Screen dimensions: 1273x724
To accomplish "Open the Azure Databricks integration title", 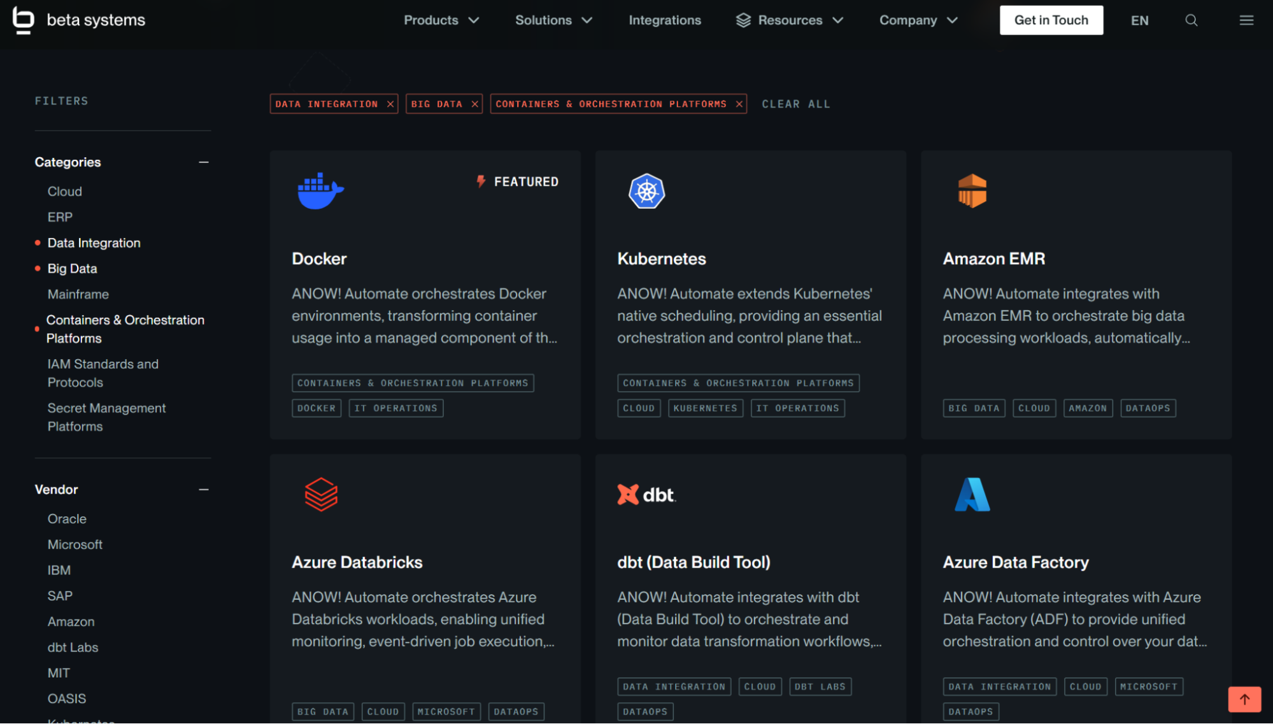I will coord(357,562).
